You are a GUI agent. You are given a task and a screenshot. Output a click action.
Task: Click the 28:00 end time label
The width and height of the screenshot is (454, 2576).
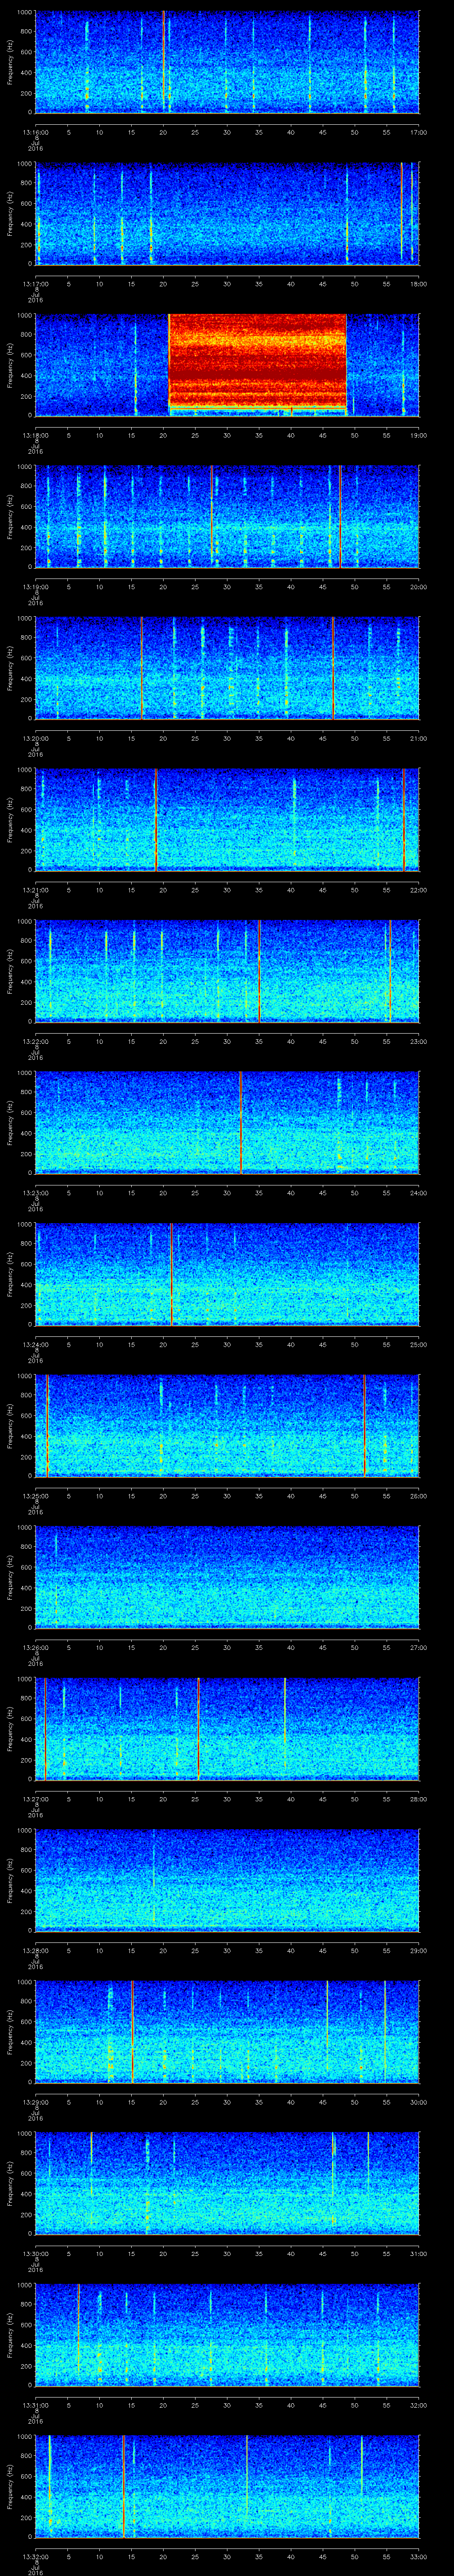[418, 1799]
